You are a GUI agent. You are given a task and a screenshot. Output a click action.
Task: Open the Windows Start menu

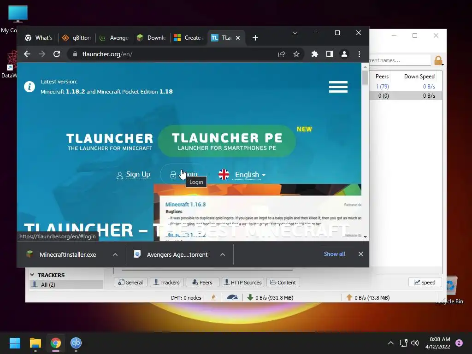(15, 343)
